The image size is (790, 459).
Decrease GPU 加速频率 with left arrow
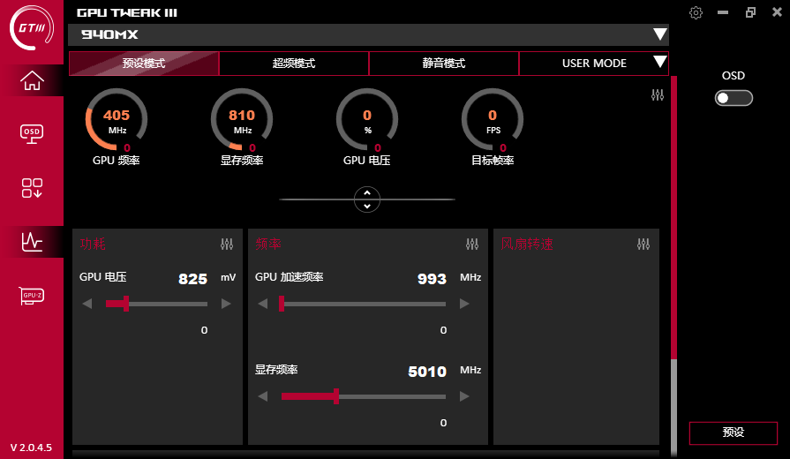[x=262, y=304]
